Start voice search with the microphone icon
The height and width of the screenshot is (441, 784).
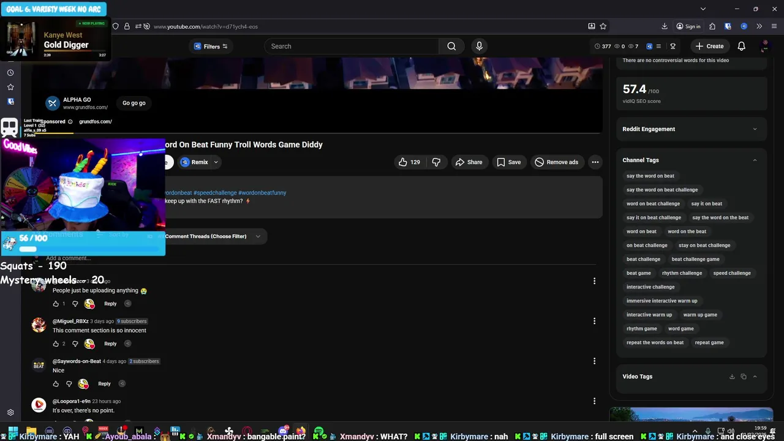[x=479, y=46]
